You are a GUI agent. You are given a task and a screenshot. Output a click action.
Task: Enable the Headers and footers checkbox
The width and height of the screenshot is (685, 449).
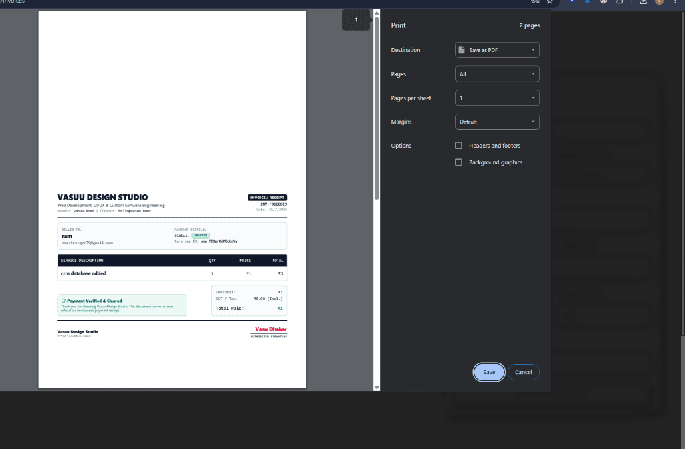458,145
